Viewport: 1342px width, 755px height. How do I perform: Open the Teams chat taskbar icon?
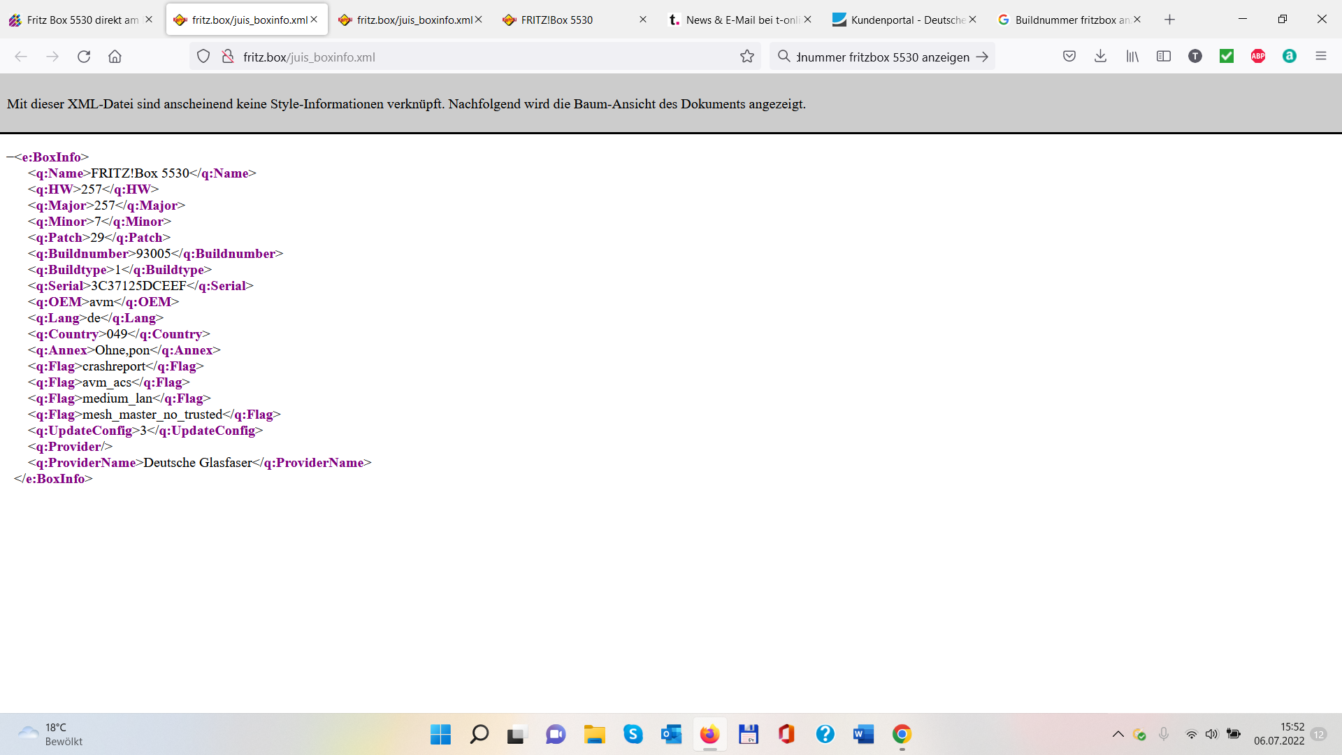[x=556, y=735]
